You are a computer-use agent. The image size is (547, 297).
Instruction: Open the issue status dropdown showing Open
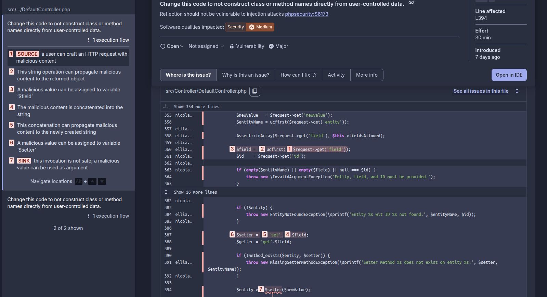172,46
